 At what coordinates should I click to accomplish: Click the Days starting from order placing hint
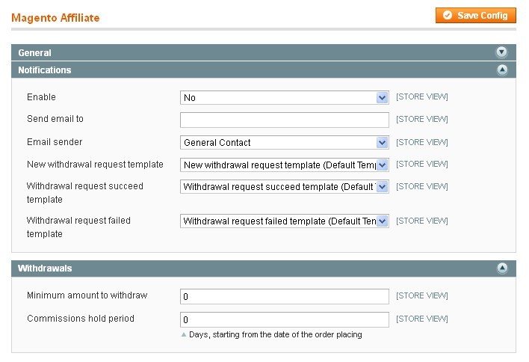[x=275, y=334]
